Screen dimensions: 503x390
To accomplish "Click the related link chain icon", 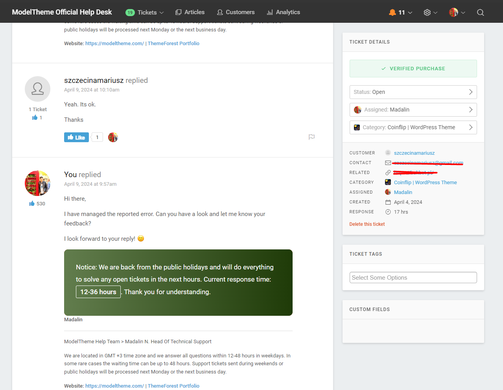I will click(x=388, y=172).
